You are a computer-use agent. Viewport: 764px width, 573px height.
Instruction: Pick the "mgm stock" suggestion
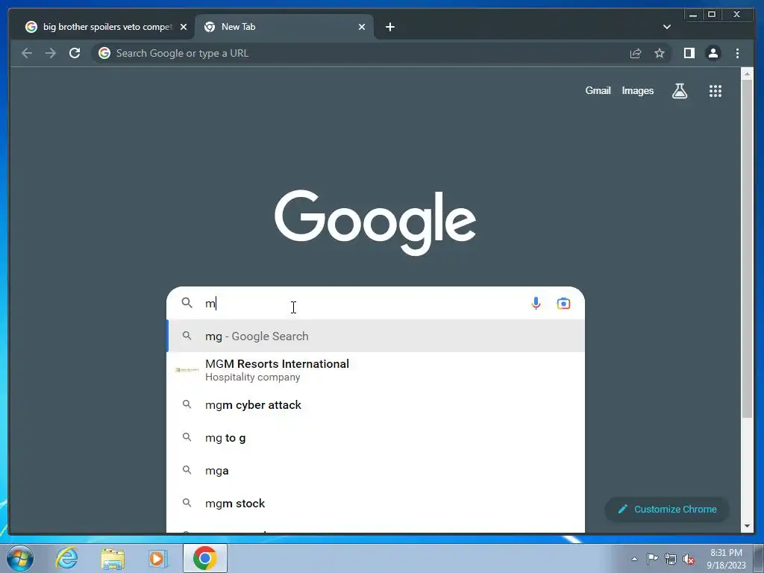pos(376,504)
